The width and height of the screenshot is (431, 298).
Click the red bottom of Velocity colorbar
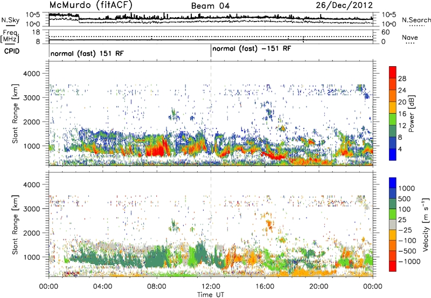(x=393, y=266)
